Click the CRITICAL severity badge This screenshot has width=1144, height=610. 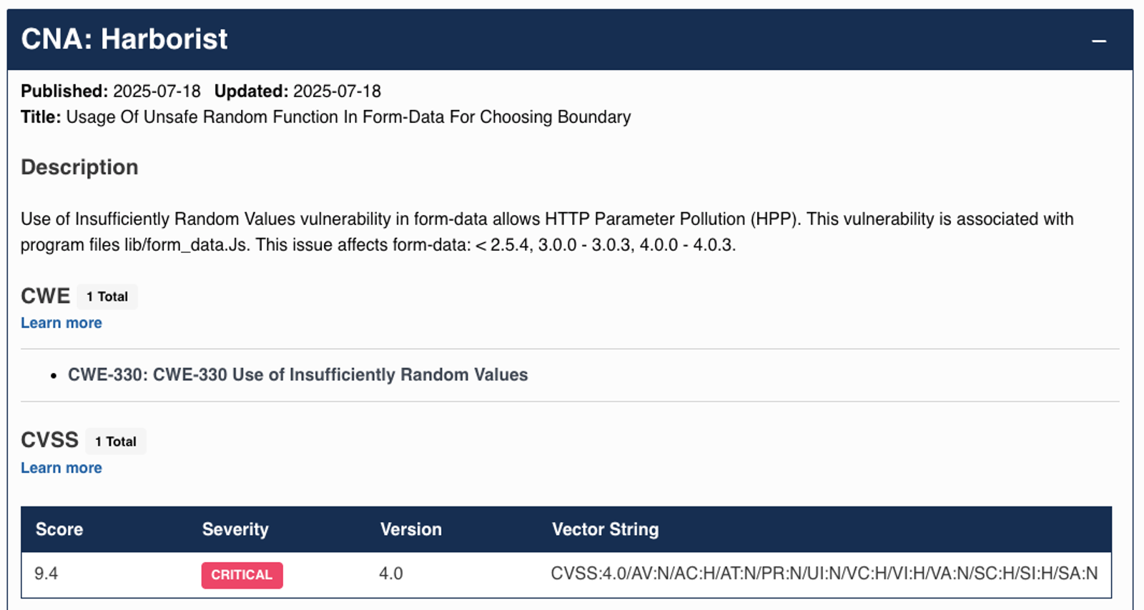coord(242,575)
